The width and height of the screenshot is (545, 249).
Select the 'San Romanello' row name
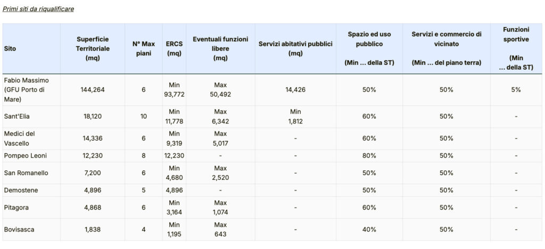[x=26, y=173]
